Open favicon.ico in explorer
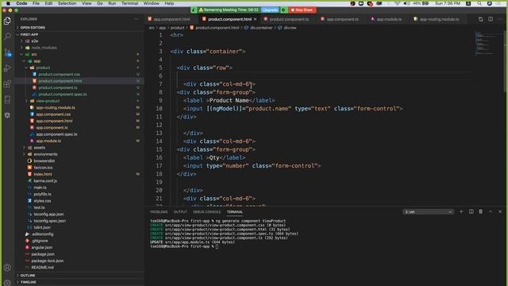This screenshot has height=286, width=508. tap(43, 168)
